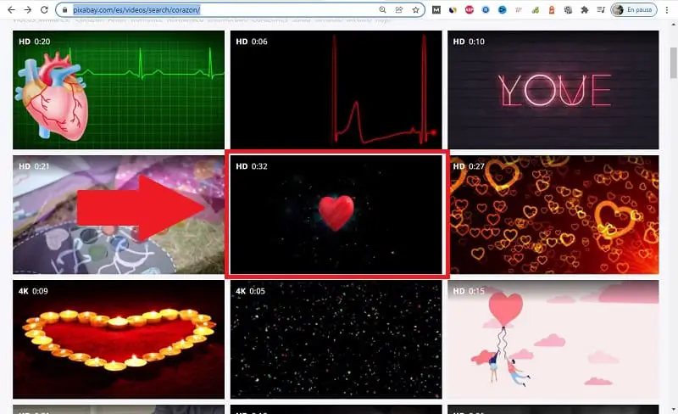
Task: Open the Chrome three-dot menu
Action: (x=667, y=9)
